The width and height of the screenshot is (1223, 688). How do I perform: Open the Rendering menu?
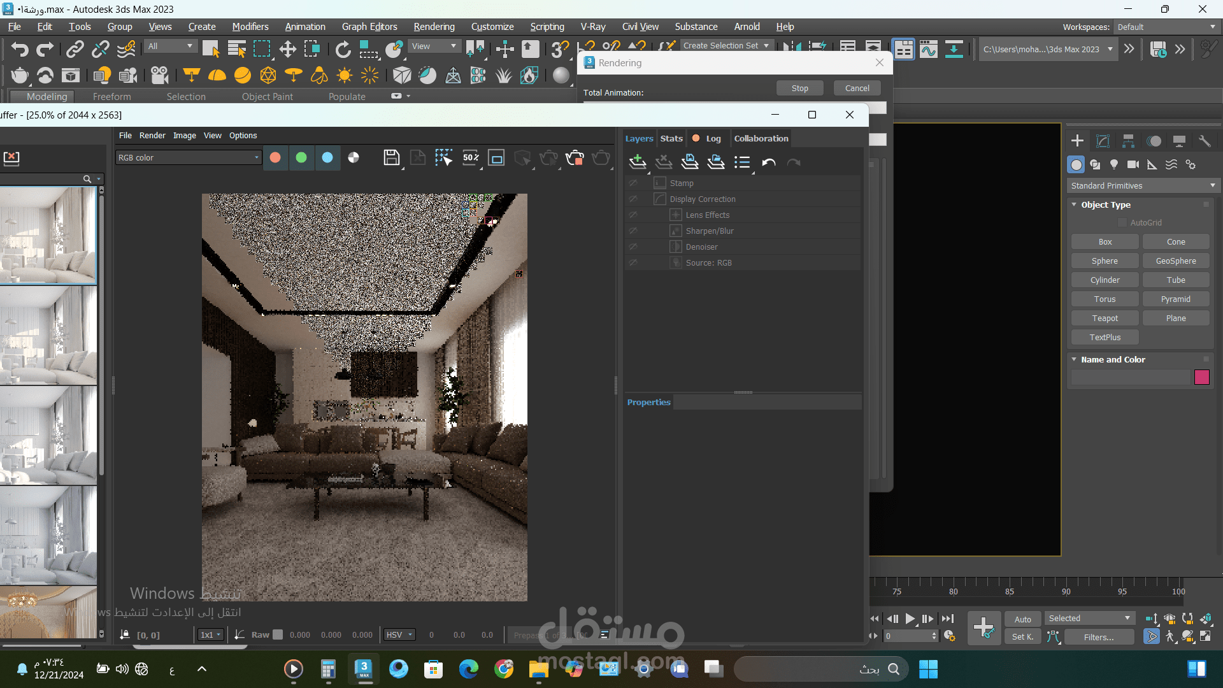(434, 27)
